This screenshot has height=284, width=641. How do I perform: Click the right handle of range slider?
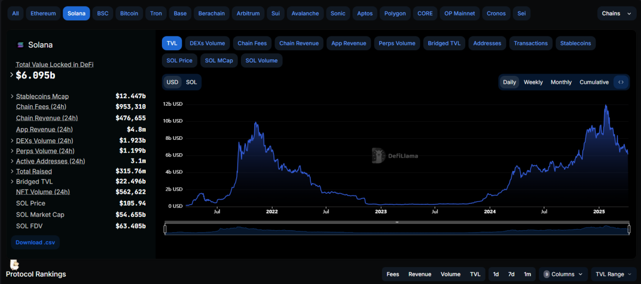629,230
